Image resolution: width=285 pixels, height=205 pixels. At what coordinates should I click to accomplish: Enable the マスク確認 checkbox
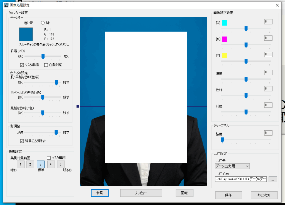[49, 158]
